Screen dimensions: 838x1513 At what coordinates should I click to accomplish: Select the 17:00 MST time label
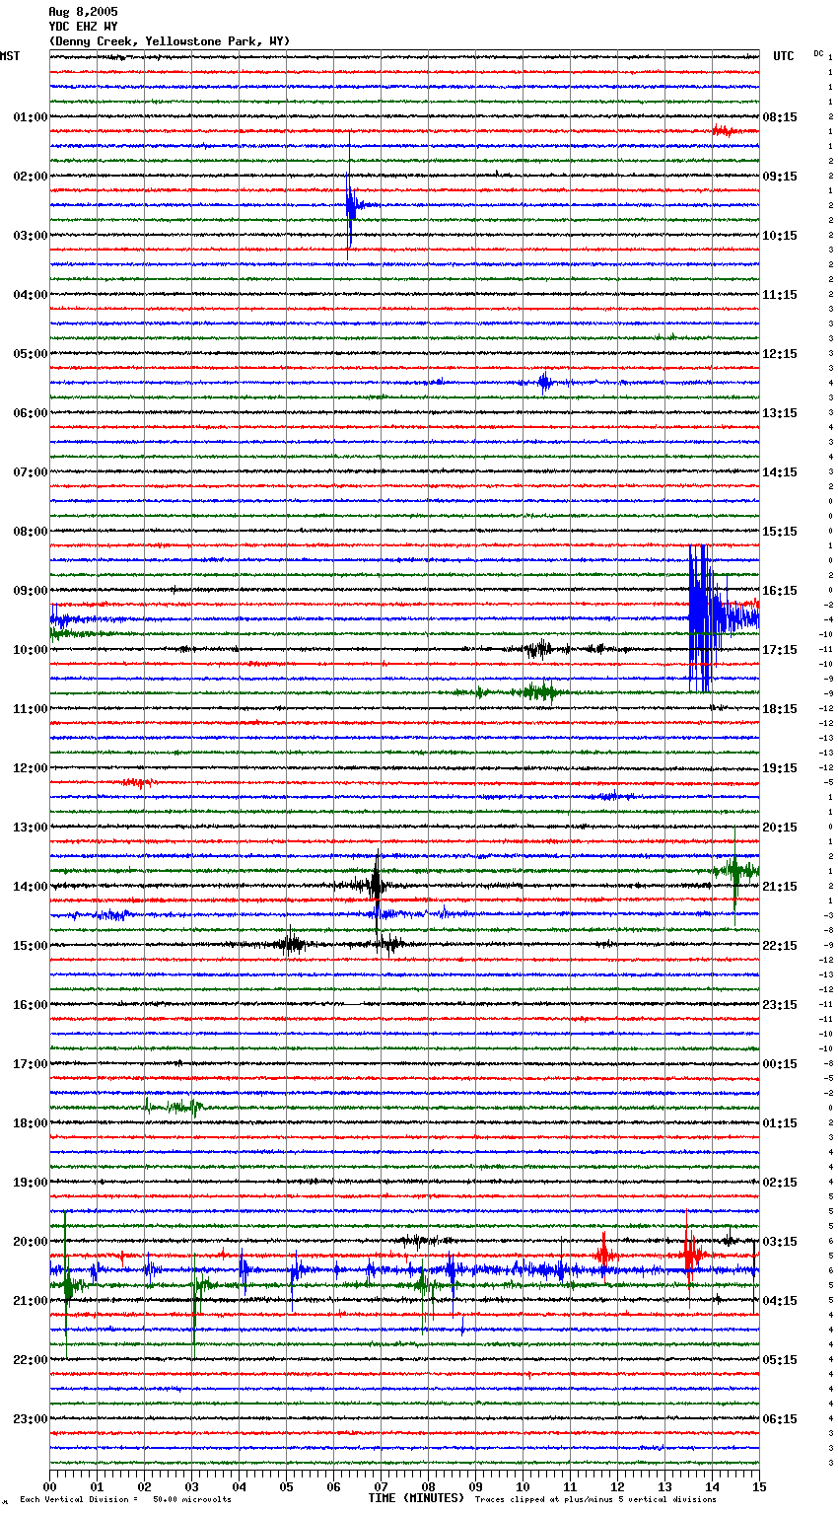[31, 1064]
